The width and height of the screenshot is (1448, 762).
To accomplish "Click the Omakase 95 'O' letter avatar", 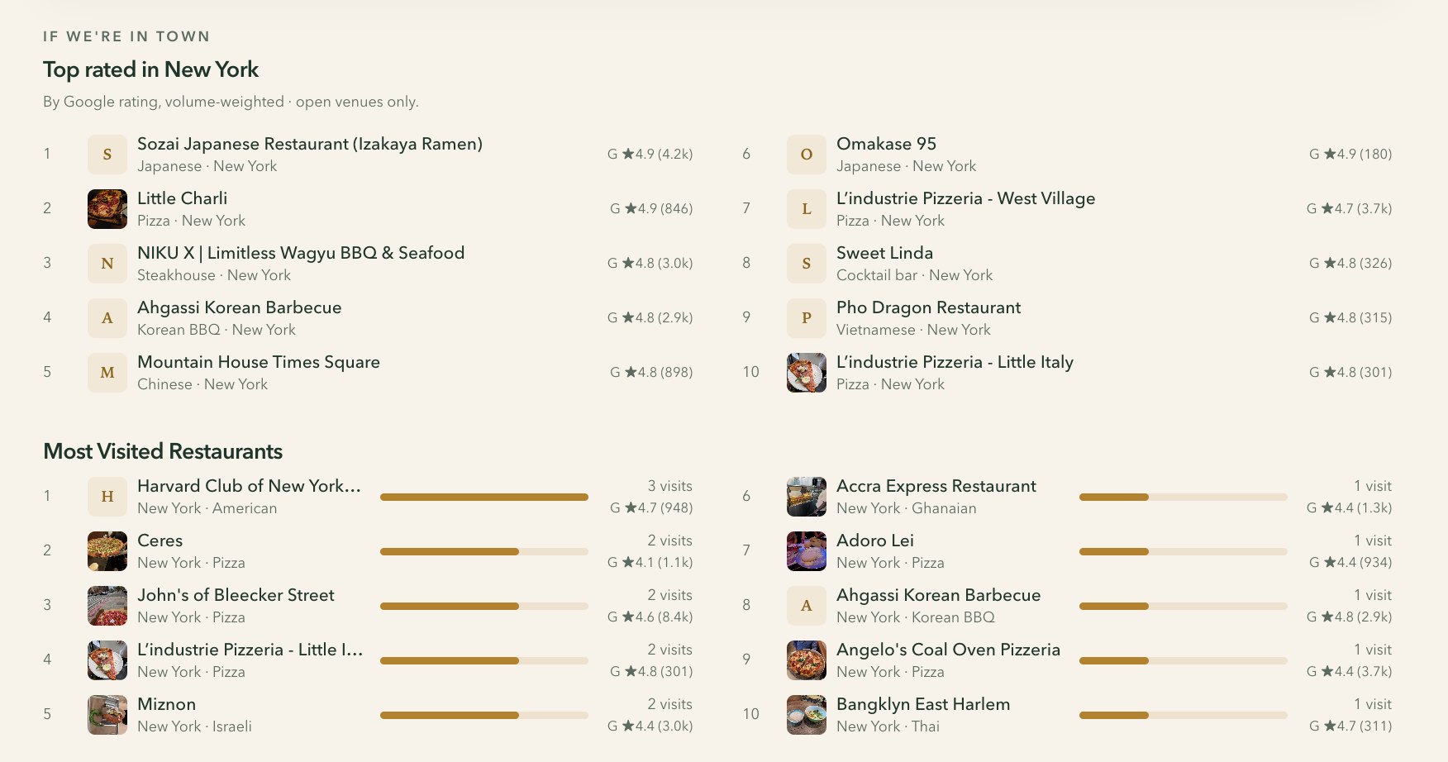I will click(807, 155).
